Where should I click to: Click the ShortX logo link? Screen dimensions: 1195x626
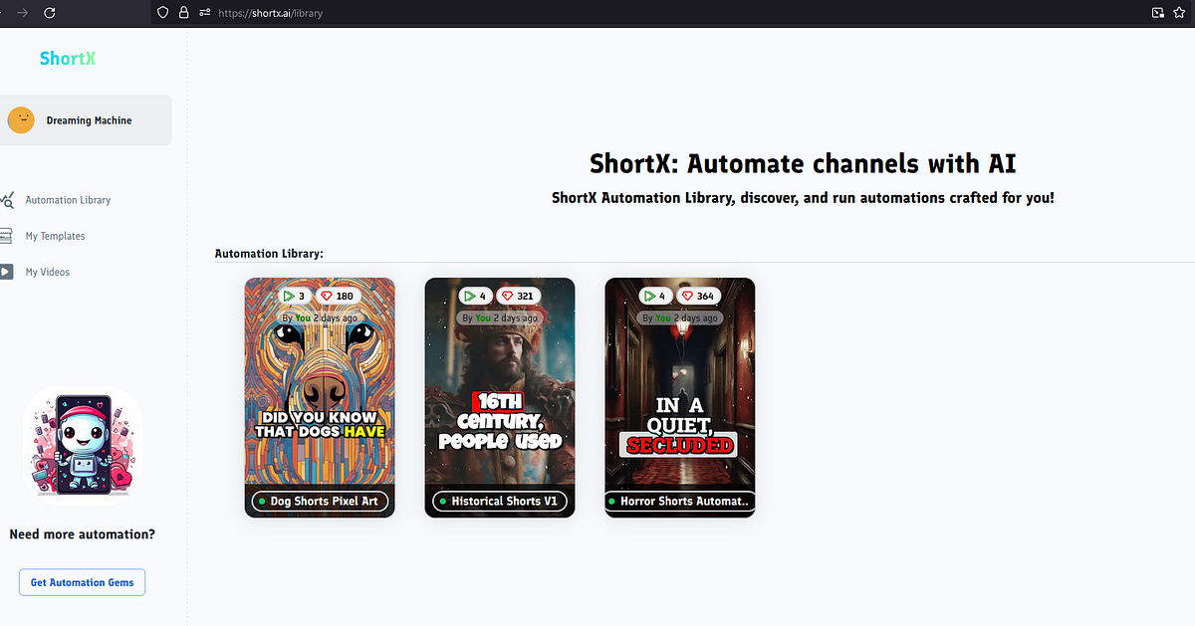point(67,58)
